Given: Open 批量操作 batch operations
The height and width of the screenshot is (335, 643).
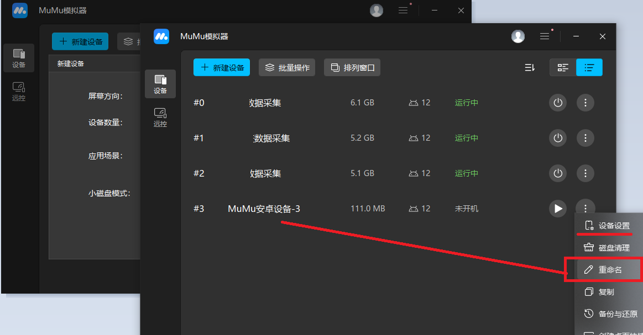Looking at the screenshot, I should (286, 67).
